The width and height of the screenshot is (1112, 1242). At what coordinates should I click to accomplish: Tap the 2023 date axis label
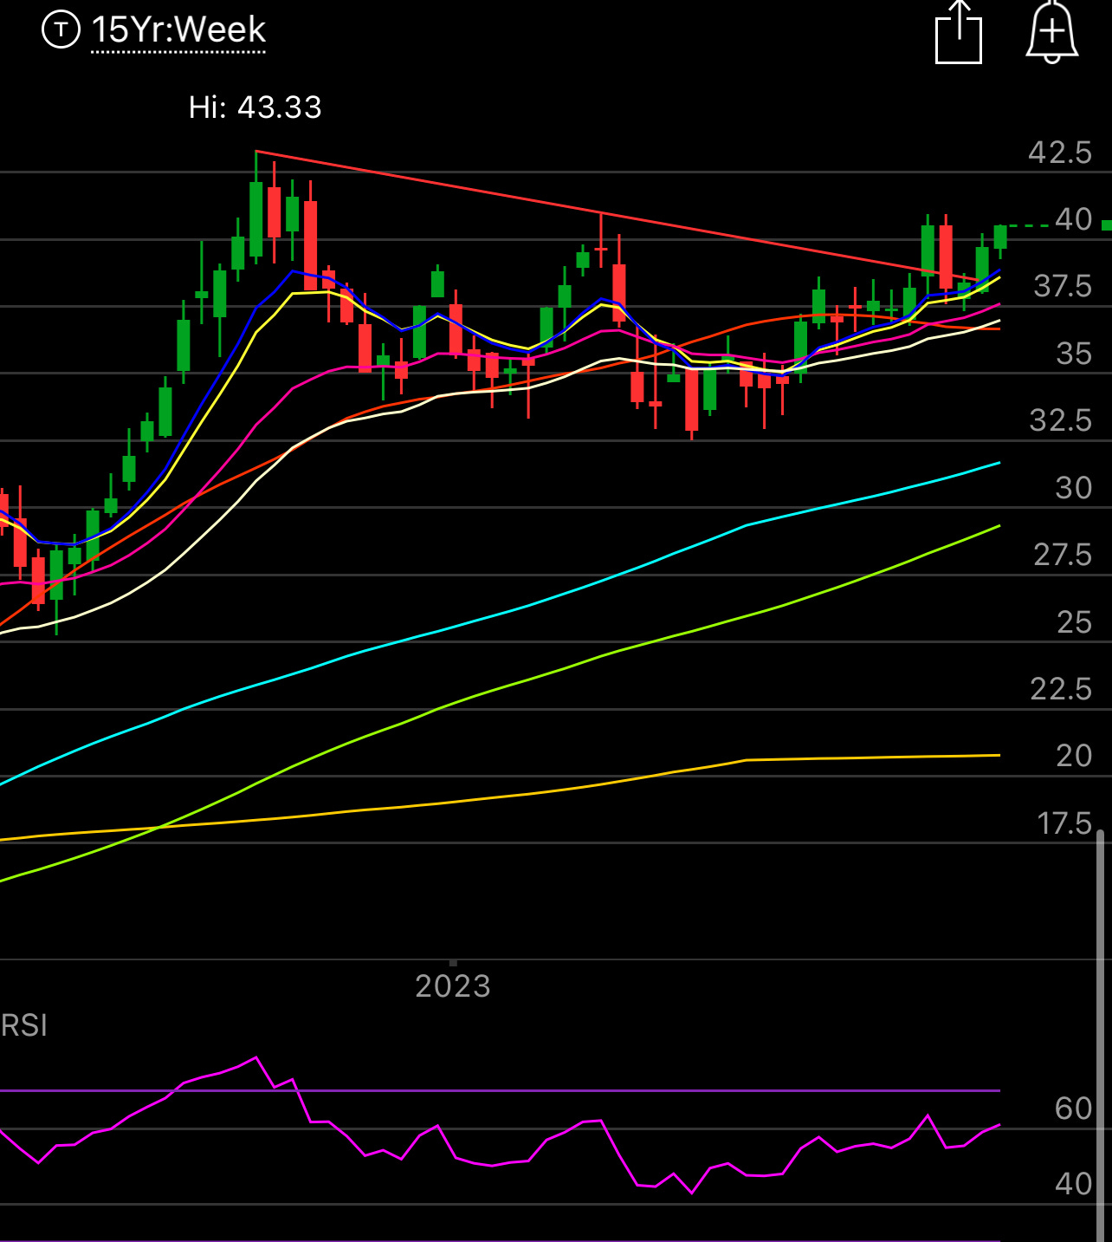[x=453, y=986]
